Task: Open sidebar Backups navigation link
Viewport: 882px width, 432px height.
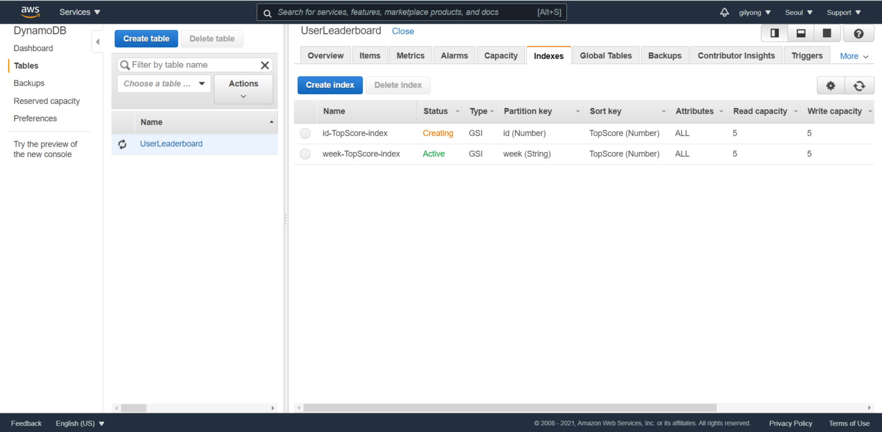Action: (x=29, y=83)
